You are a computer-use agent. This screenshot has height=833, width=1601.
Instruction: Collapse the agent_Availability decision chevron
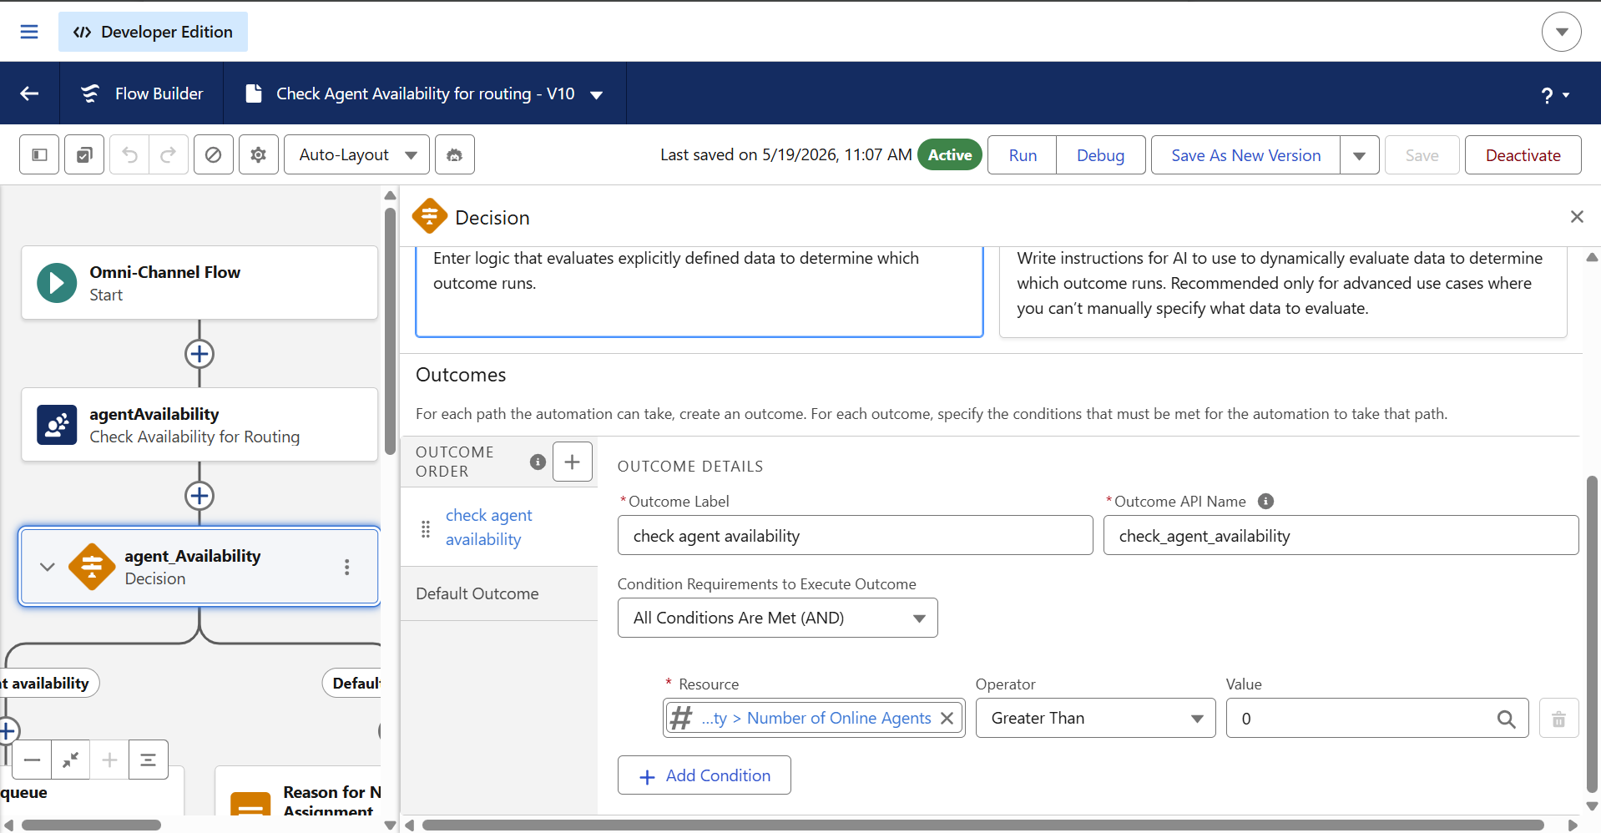48,567
